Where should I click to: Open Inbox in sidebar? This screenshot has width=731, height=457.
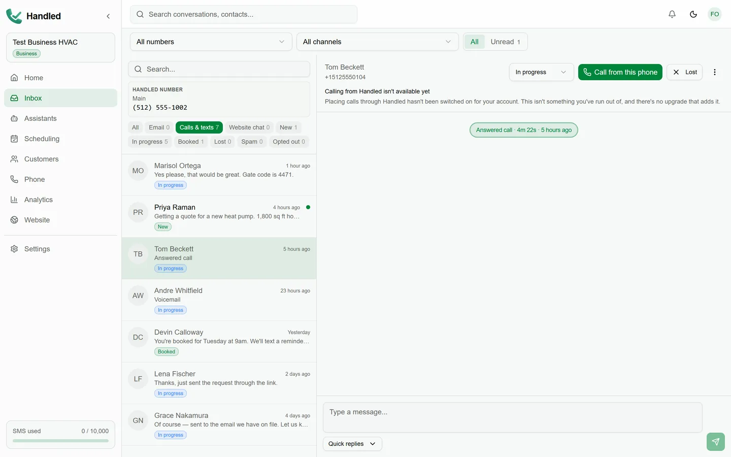[60, 98]
